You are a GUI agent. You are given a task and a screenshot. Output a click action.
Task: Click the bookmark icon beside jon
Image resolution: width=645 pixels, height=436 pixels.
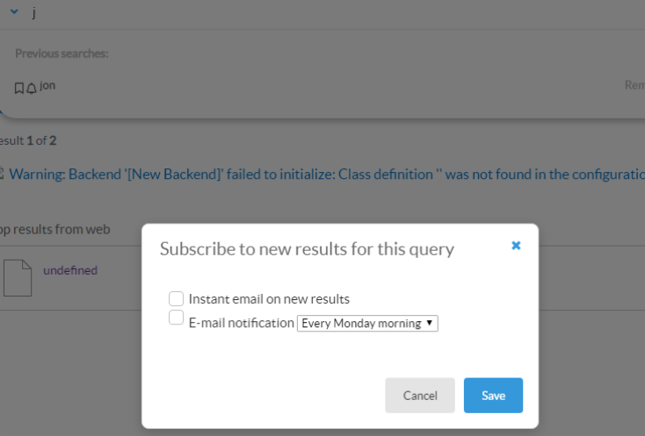(19, 88)
